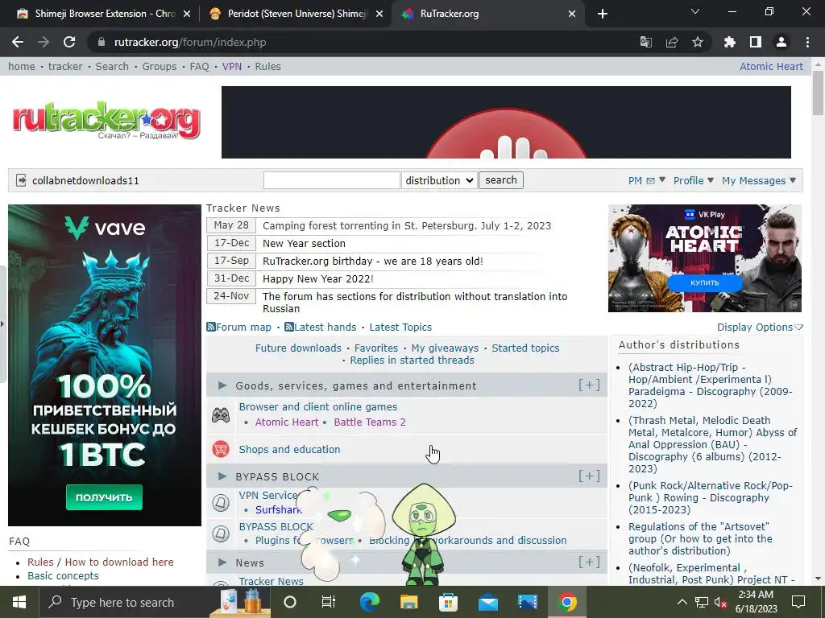Image resolution: width=825 pixels, height=618 pixels.
Task: Click the translate page icon in address bar
Action: pos(645,42)
